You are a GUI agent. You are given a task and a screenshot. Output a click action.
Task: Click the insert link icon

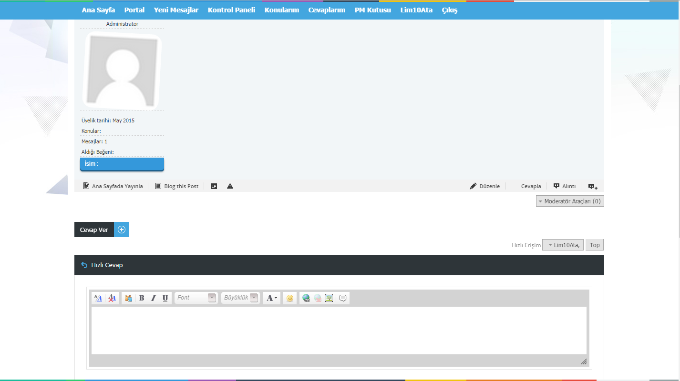306,298
